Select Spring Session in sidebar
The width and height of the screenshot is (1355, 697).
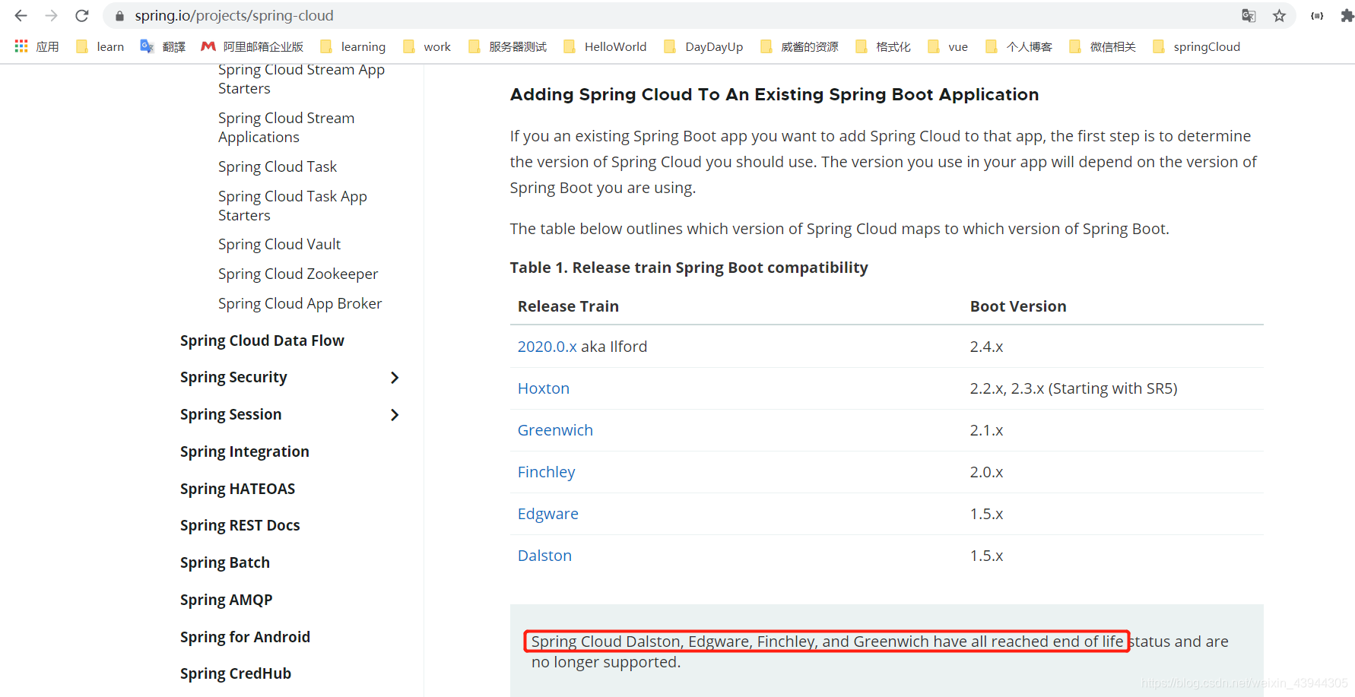pyautogui.click(x=230, y=414)
